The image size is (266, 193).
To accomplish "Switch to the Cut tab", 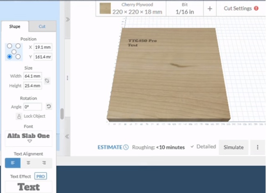I will (x=42, y=26).
